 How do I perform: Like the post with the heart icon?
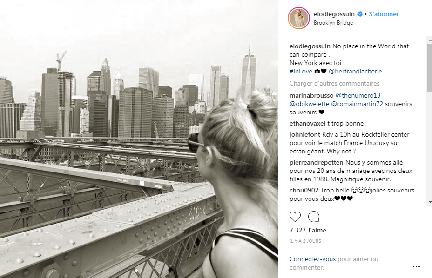click(295, 217)
